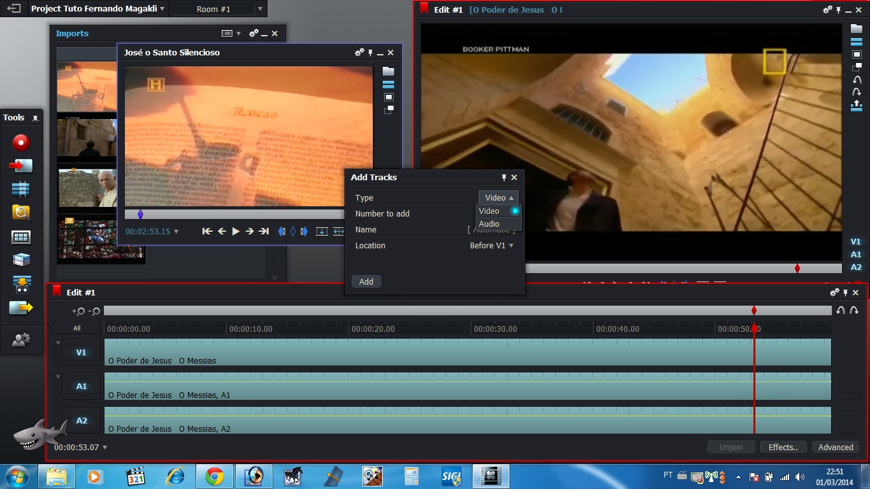Toggle the A1 track button on timeline

pos(82,386)
